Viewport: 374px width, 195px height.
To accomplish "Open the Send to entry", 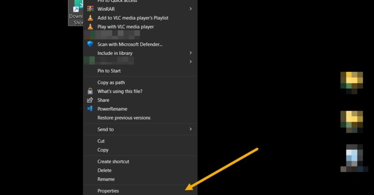I will click(140, 129).
